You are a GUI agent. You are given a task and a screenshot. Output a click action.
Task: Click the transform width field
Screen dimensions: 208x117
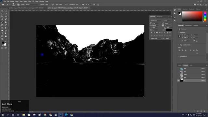[x=186, y=35]
